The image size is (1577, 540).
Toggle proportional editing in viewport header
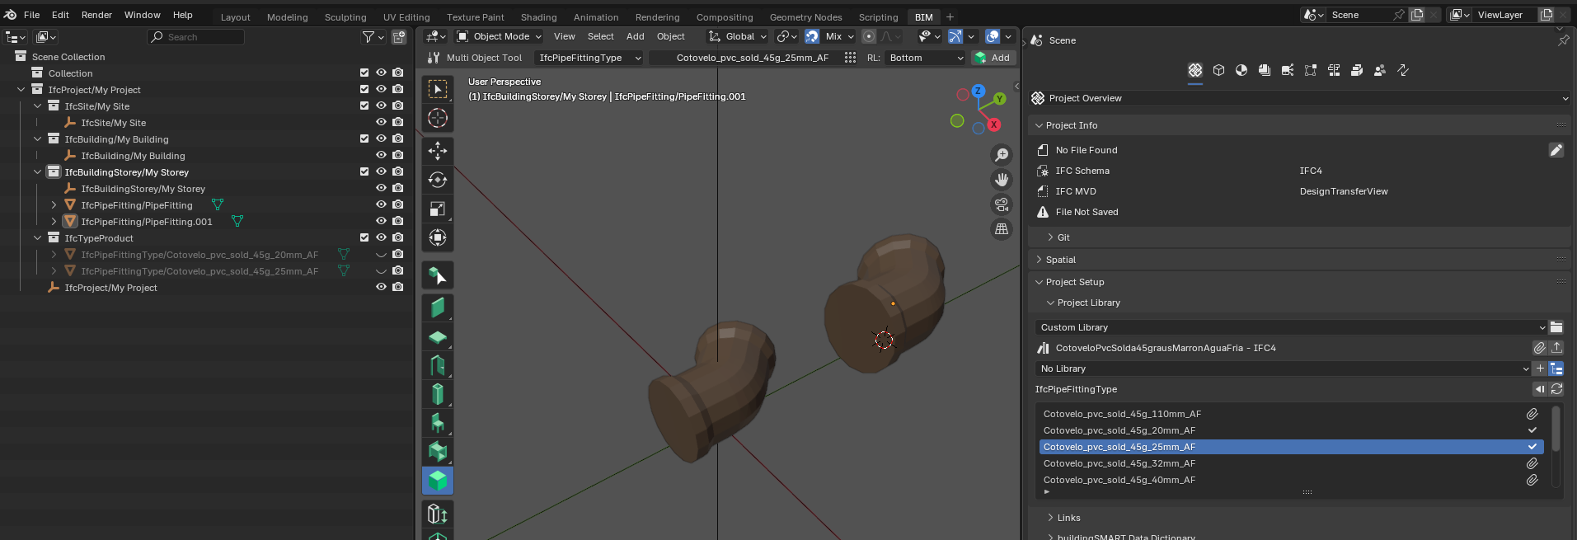[x=869, y=36]
